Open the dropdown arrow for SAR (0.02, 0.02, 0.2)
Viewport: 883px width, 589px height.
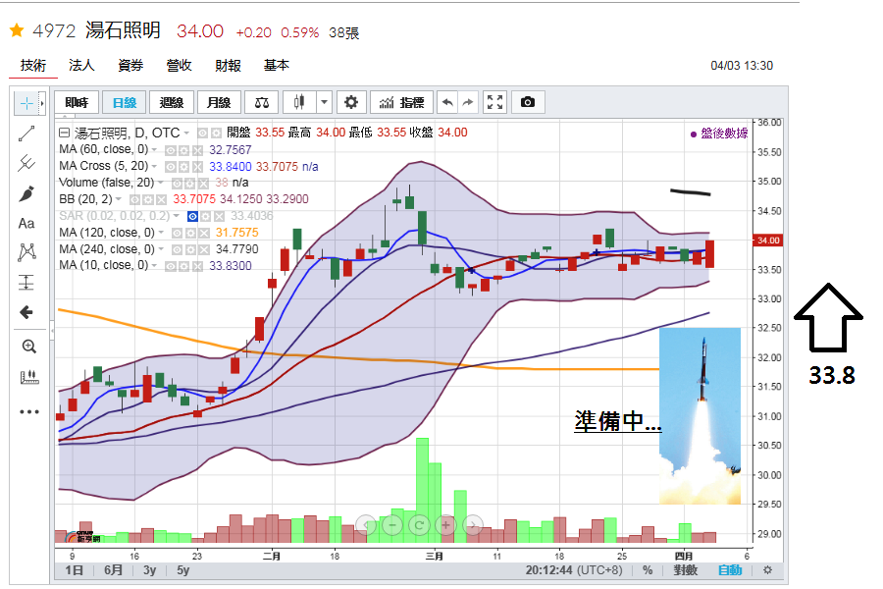pyautogui.click(x=177, y=216)
